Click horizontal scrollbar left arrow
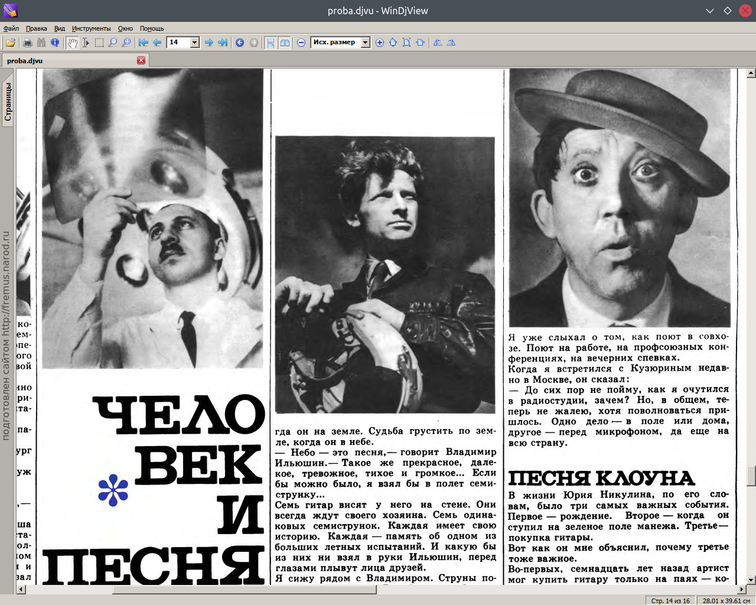 click(x=21, y=590)
